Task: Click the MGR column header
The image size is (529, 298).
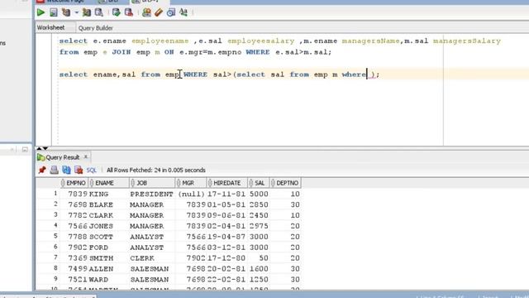Action: [191, 183]
